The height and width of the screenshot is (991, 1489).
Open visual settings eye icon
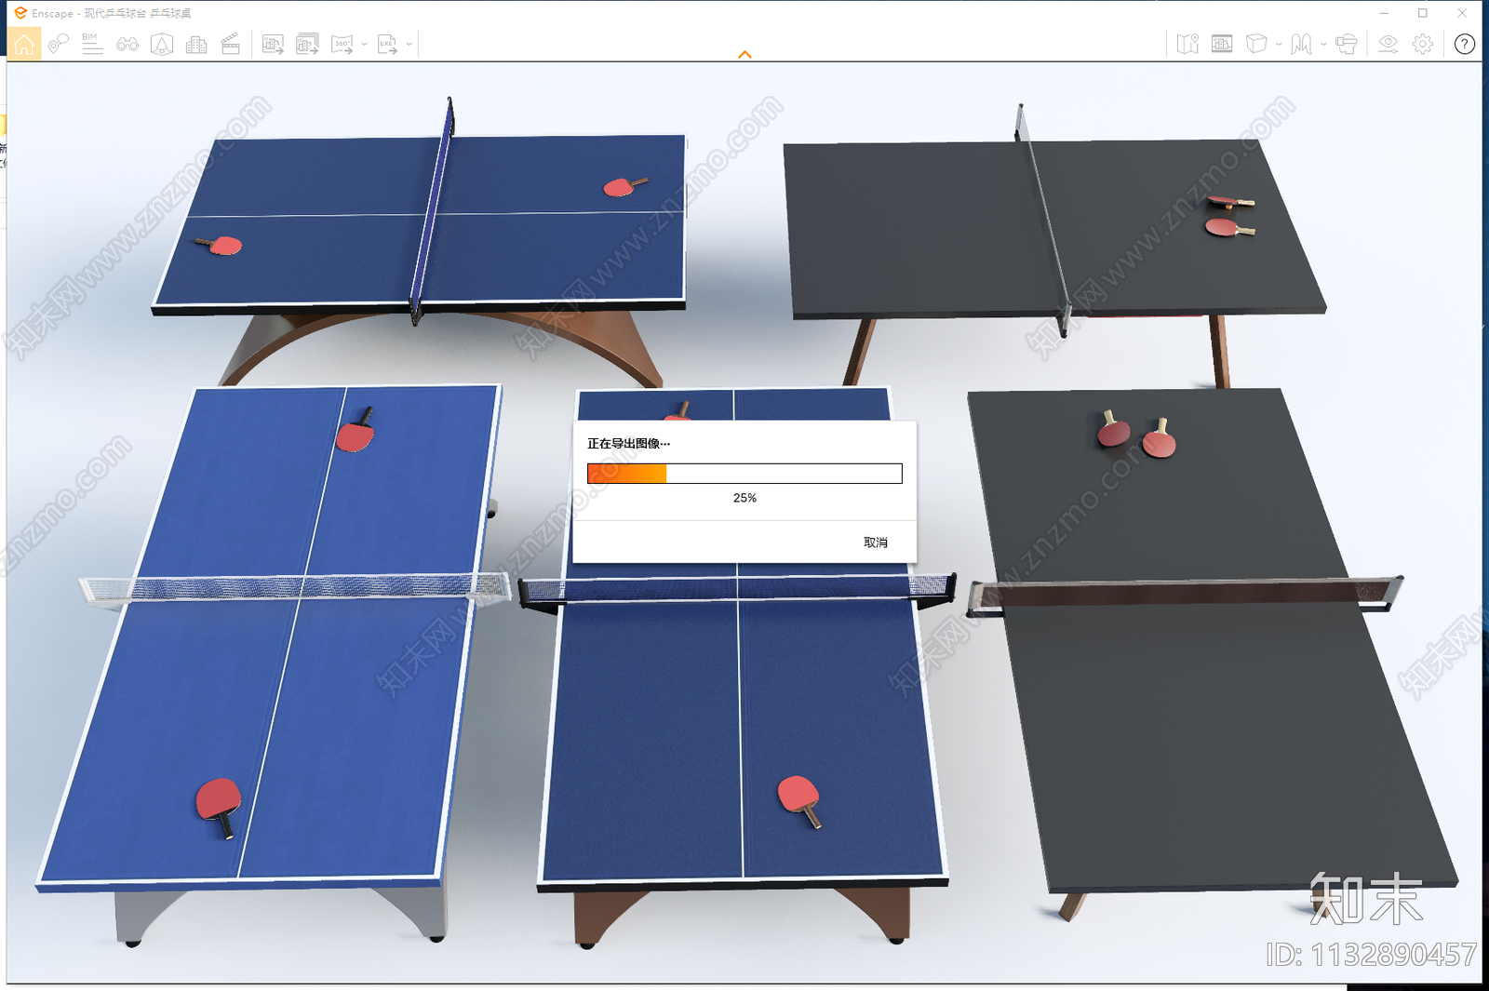[x=1388, y=44]
